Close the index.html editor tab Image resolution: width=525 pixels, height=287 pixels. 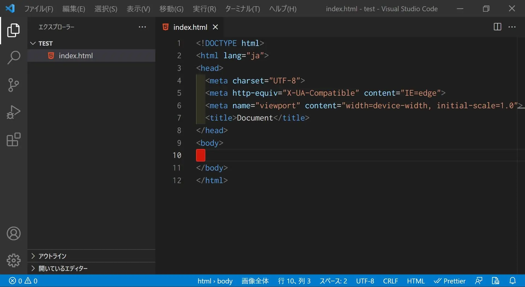(x=215, y=27)
